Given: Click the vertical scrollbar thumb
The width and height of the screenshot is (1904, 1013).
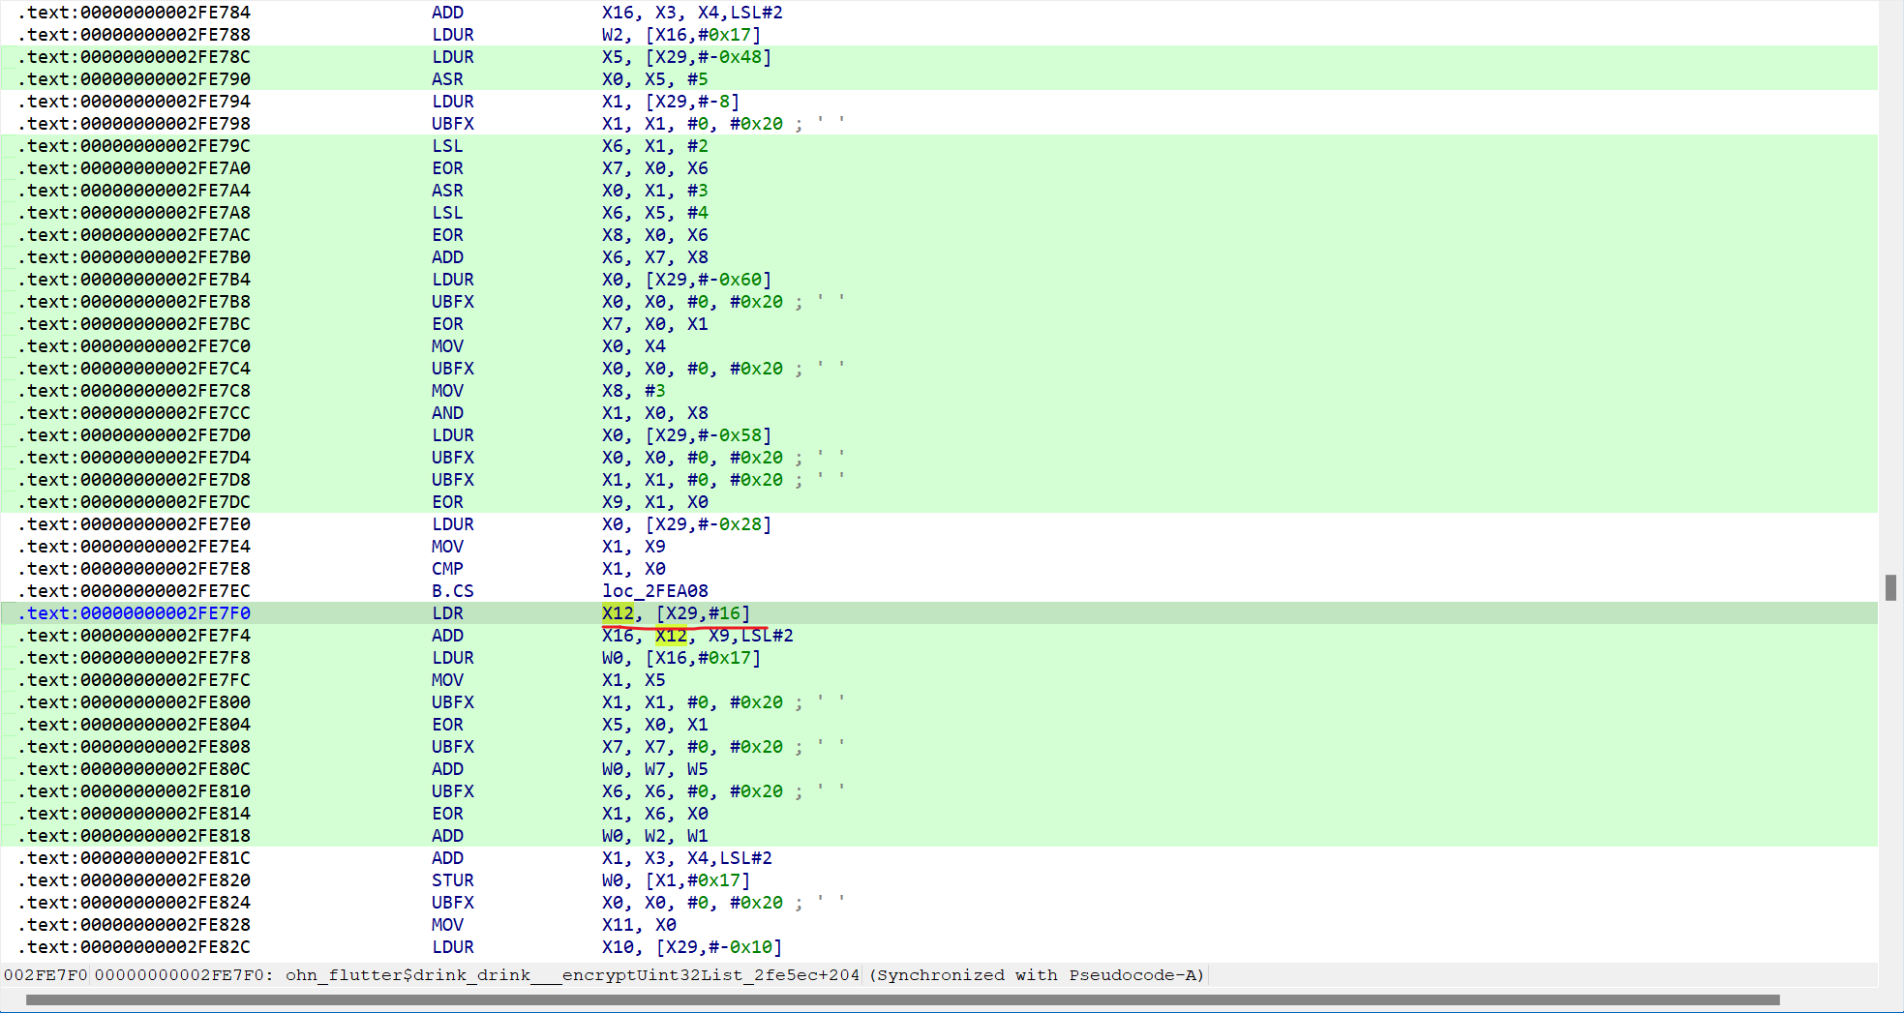Looking at the screenshot, I should [1890, 587].
